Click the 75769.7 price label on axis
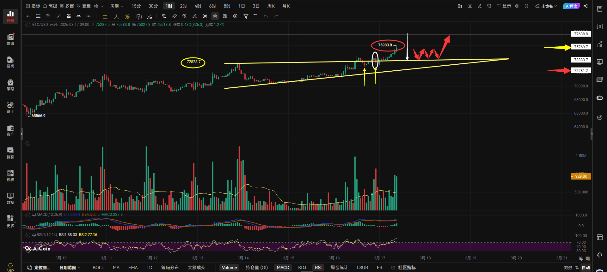This screenshot has height=272, width=607. (x=581, y=47)
